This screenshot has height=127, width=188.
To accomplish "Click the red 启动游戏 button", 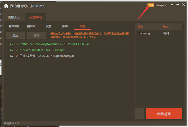I will click(164, 114).
